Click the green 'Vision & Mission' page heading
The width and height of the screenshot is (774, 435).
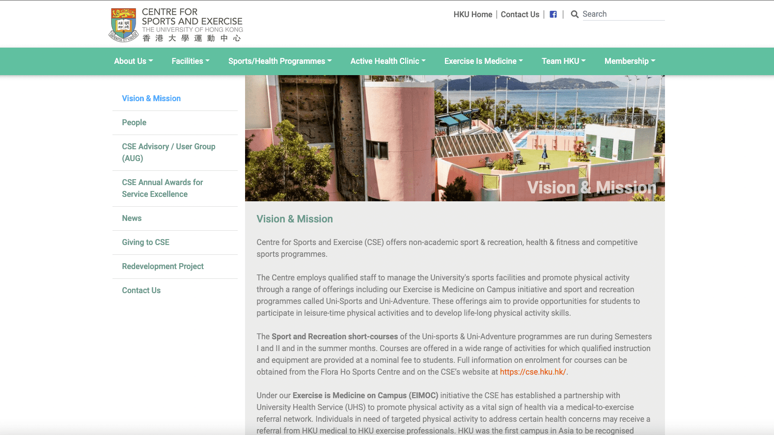[295, 219]
